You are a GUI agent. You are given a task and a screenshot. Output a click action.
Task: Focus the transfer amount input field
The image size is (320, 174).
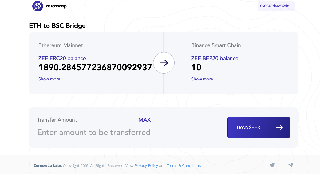coord(94,132)
